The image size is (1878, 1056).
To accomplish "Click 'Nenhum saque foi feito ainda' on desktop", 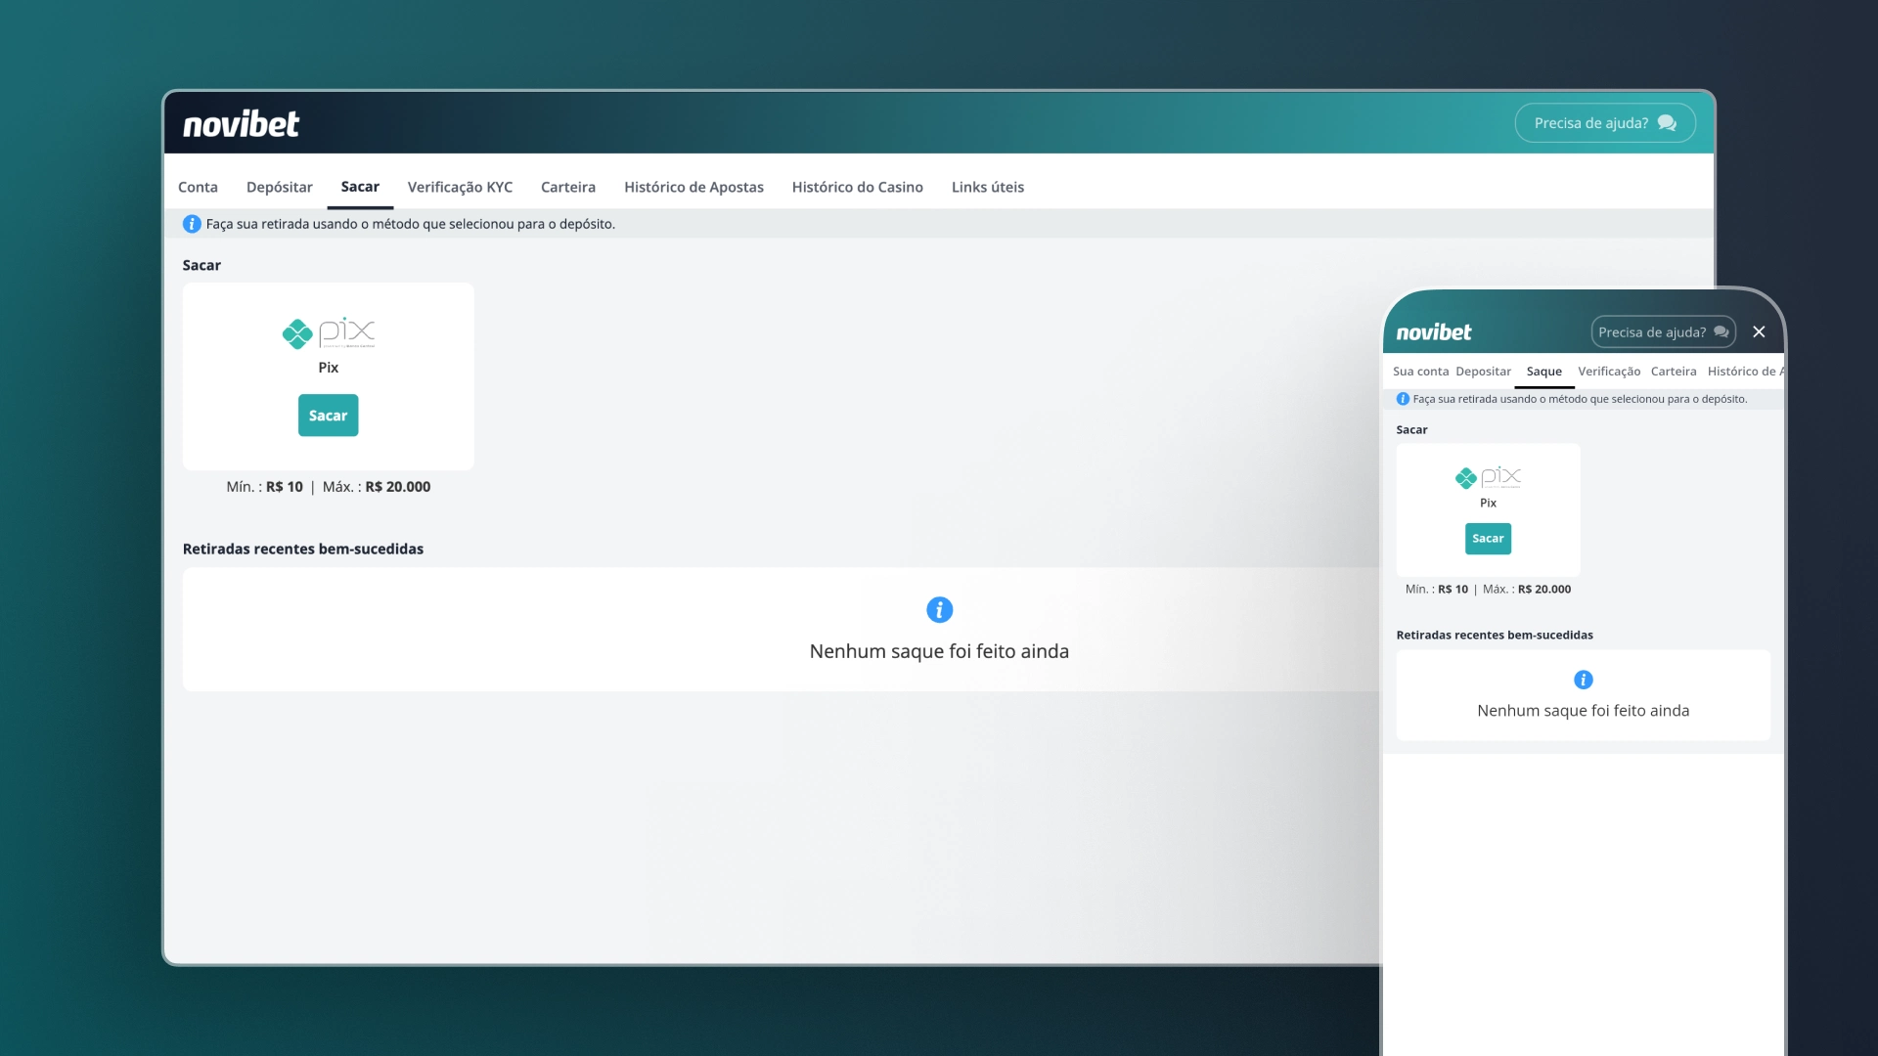I will click(x=939, y=651).
